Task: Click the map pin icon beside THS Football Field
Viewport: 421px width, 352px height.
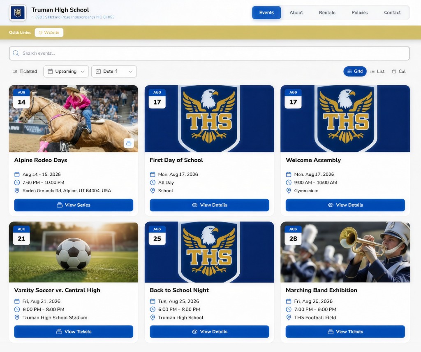Action: pyautogui.click(x=289, y=317)
